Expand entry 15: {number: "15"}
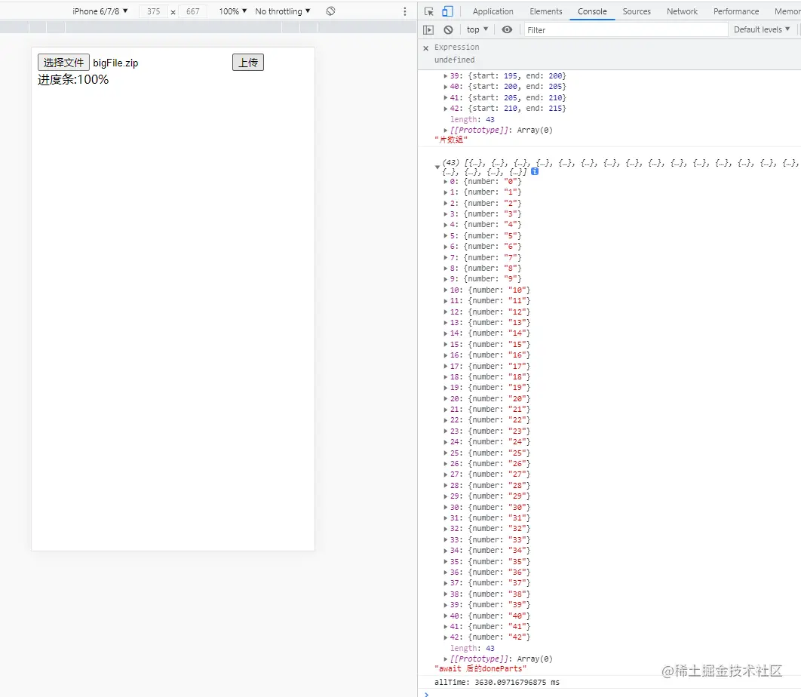The height and width of the screenshot is (697, 801). [x=446, y=345]
